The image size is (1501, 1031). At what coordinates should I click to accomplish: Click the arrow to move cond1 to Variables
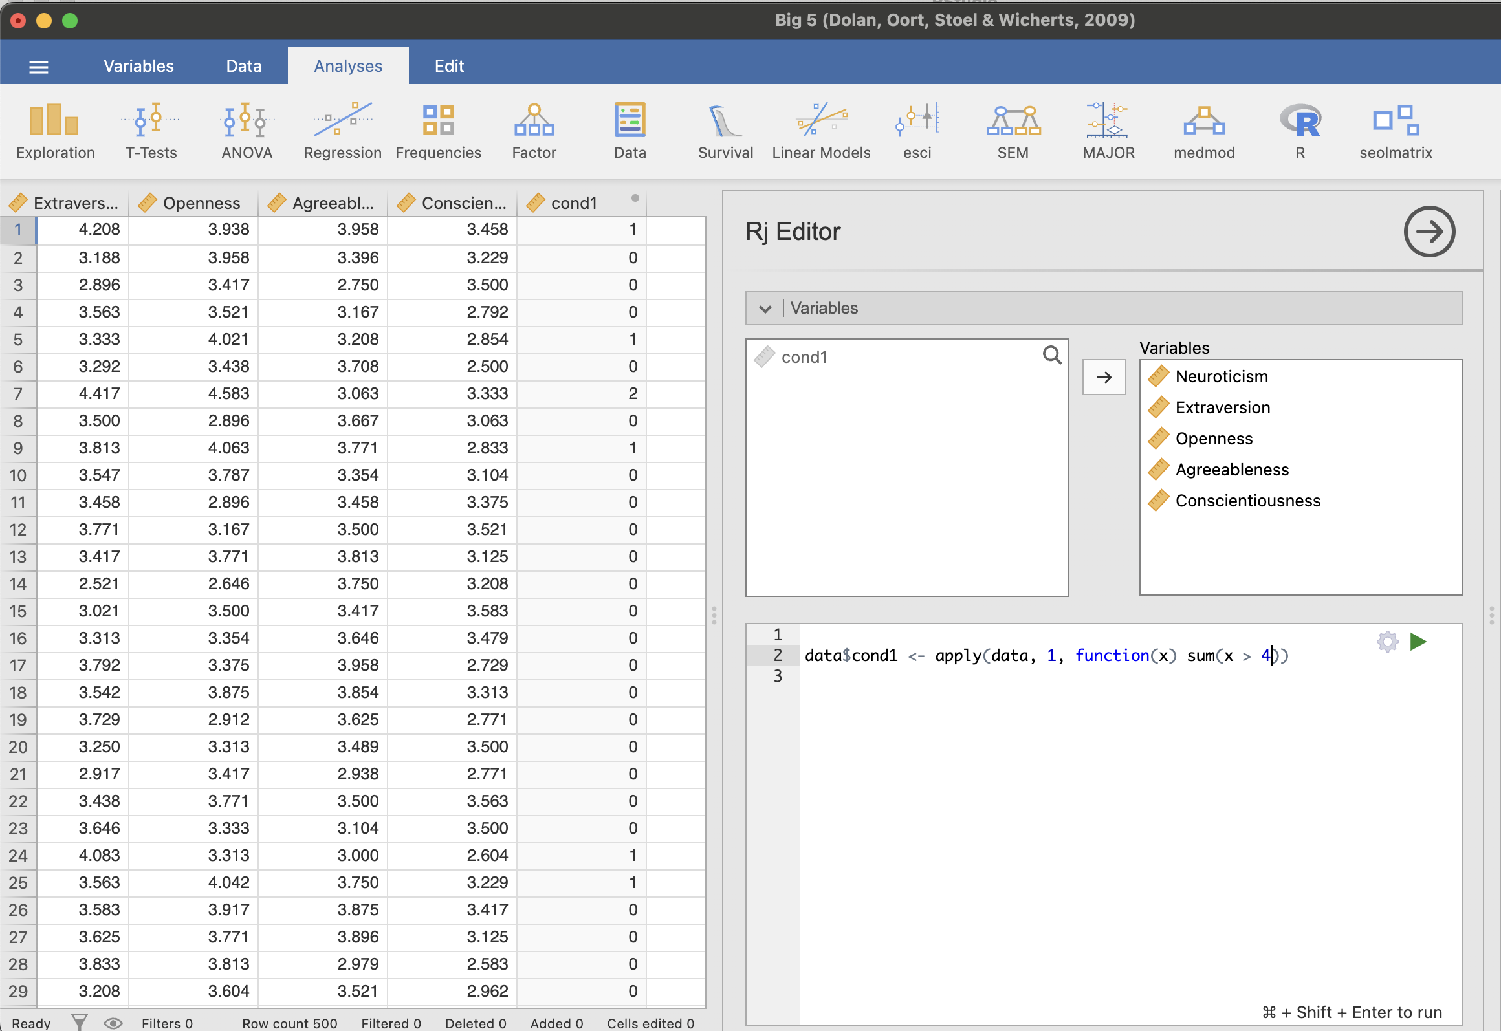pyautogui.click(x=1104, y=377)
